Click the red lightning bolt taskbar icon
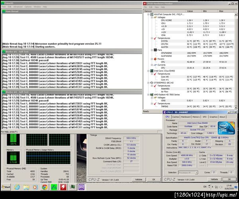239x199 pixels. (63, 187)
